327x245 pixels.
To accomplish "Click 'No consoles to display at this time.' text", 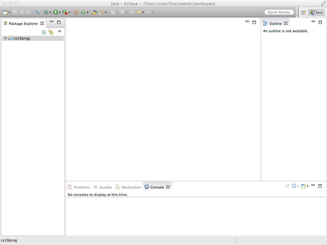I will coord(97,195).
